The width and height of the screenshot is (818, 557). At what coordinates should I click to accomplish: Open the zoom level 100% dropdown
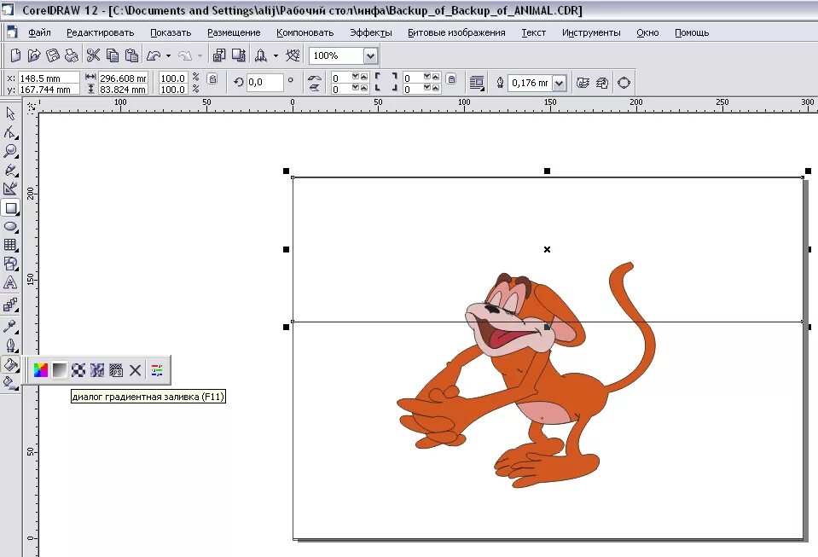(x=370, y=55)
